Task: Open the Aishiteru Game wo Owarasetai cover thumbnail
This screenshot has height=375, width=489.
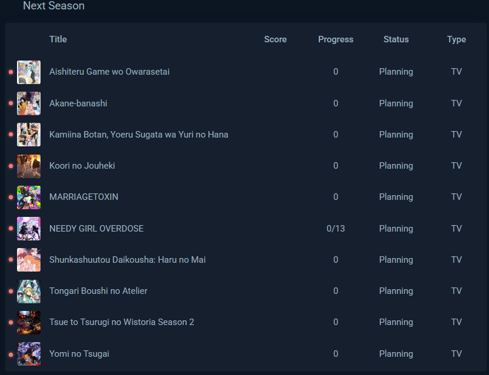Action: point(29,72)
